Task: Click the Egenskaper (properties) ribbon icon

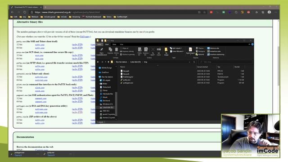Action: coord(190,51)
